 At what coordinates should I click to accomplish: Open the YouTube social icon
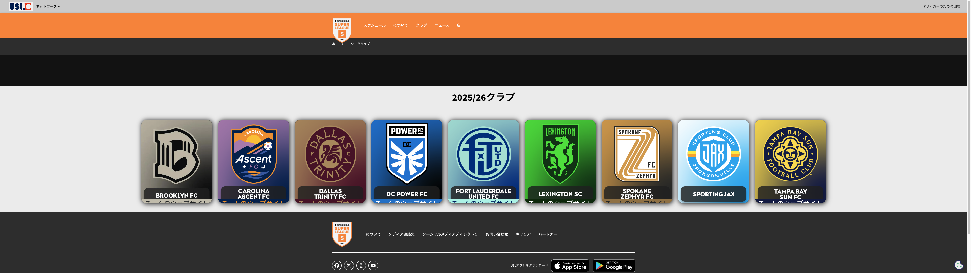(373, 265)
